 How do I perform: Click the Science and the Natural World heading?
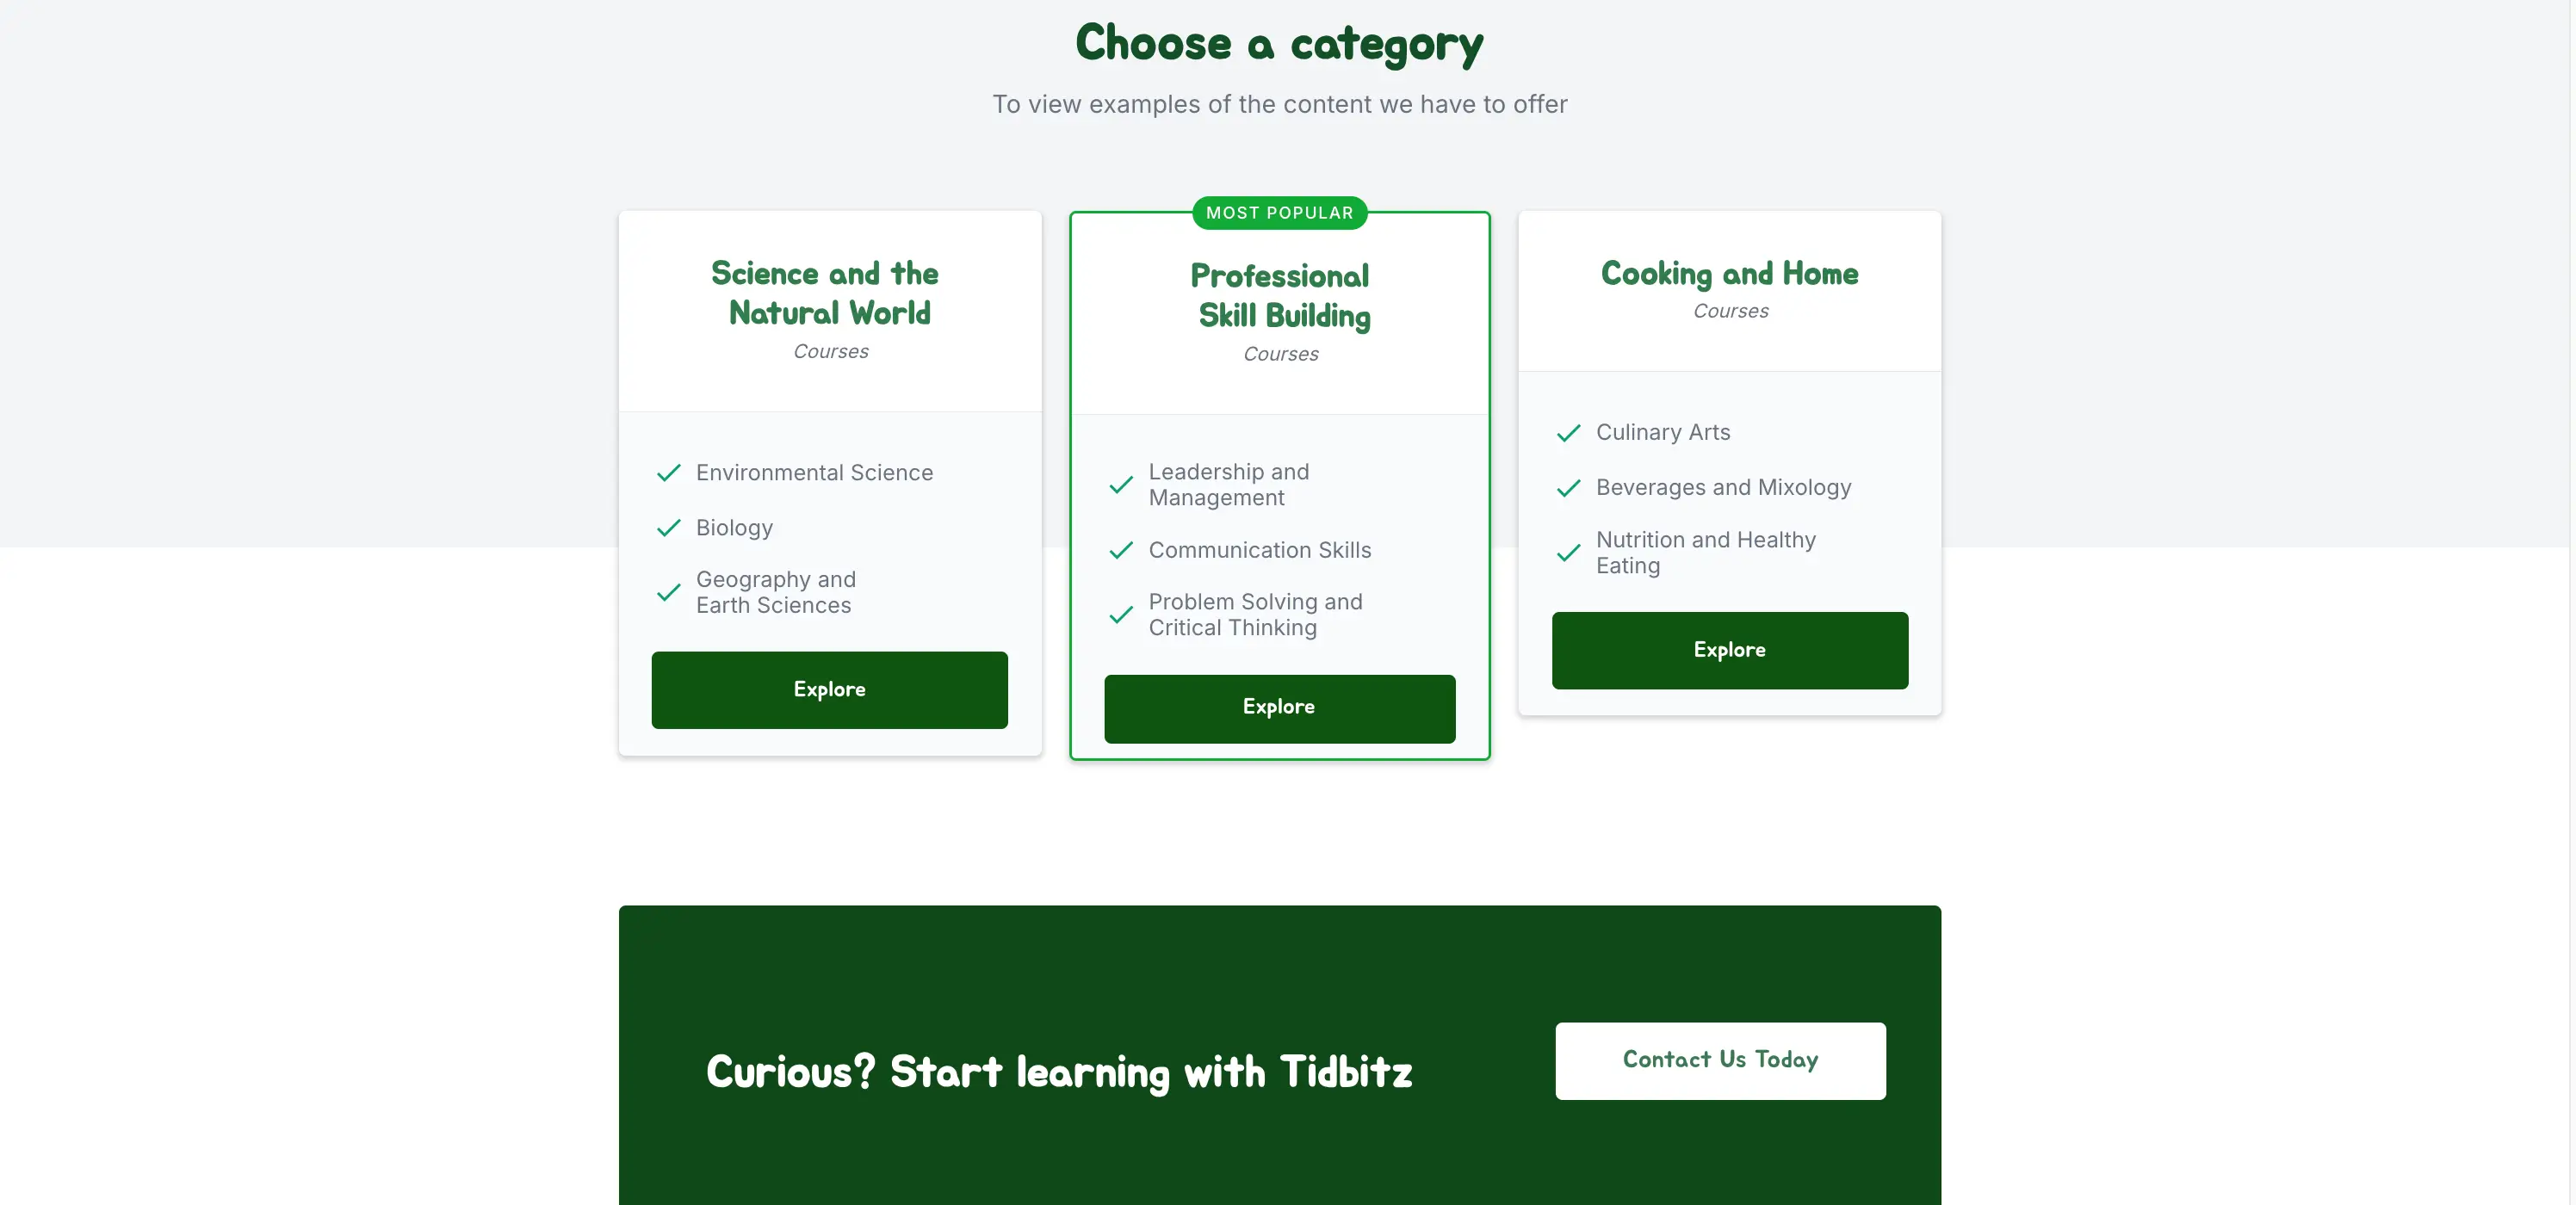pyautogui.click(x=826, y=293)
